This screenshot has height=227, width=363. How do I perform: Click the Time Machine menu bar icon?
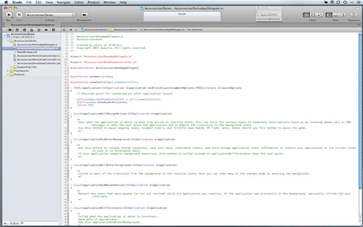click(x=345, y=2)
